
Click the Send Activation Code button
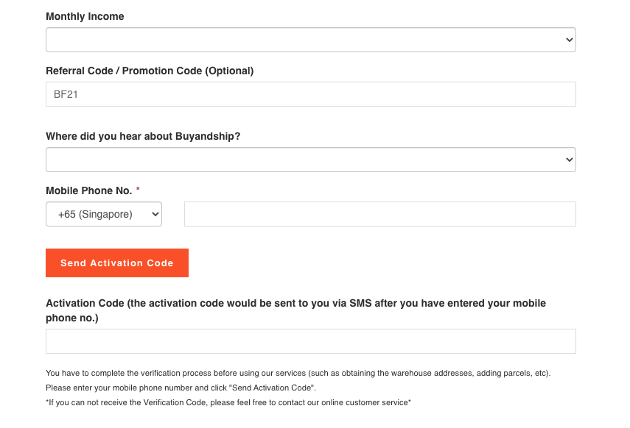click(x=117, y=263)
